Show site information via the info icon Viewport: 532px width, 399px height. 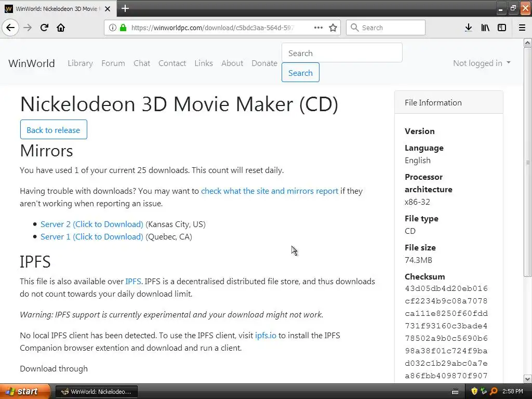[x=113, y=28]
